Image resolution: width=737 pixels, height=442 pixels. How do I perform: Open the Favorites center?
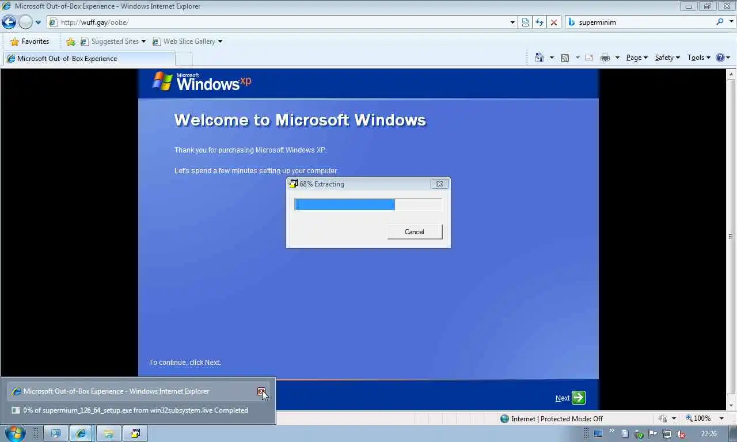29,41
